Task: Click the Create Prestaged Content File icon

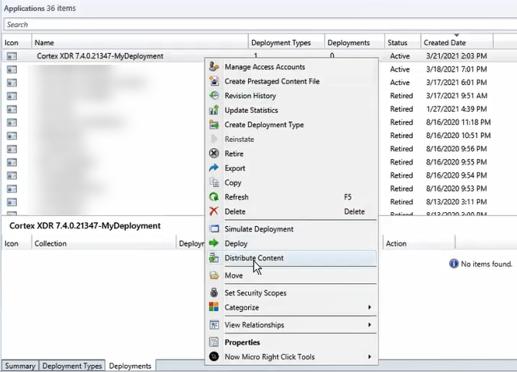Action: pos(213,81)
